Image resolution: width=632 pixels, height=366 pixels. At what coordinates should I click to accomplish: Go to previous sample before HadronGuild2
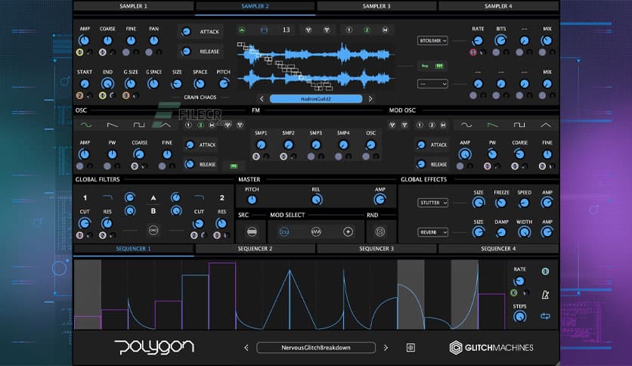point(262,99)
